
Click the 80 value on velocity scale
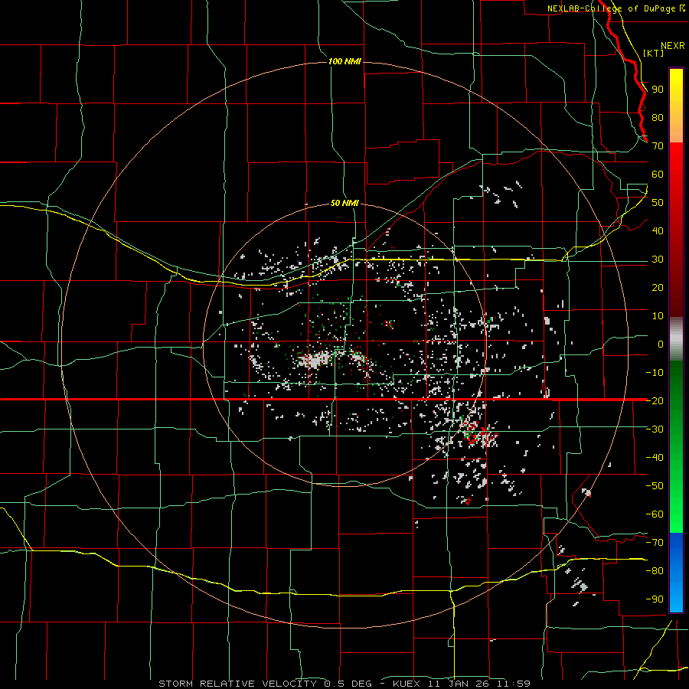[x=658, y=118]
